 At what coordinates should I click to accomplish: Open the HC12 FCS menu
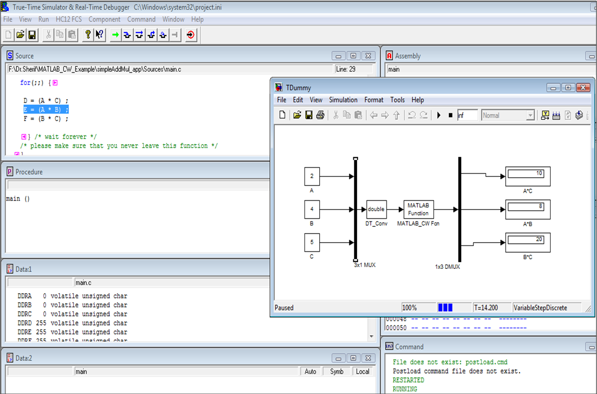click(68, 19)
